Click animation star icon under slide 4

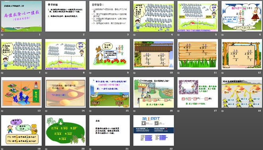135,35
